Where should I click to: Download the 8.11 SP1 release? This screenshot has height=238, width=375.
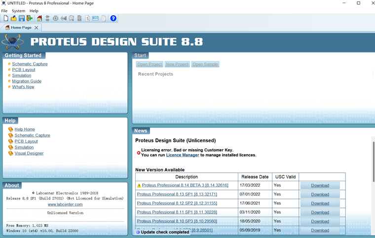pyautogui.click(x=320, y=212)
